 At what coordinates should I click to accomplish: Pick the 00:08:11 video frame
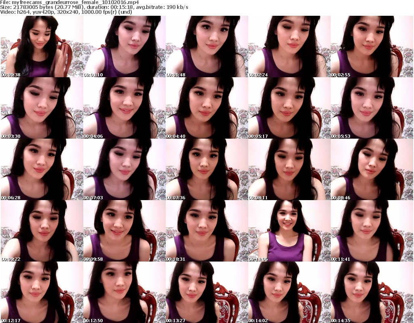(x=289, y=169)
